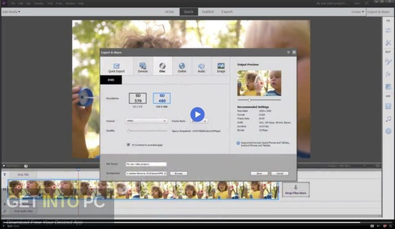Click the Cancel button in export dialog
Image resolution: width=395 pixels, height=229 pixels.
pyautogui.click(x=280, y=174)
